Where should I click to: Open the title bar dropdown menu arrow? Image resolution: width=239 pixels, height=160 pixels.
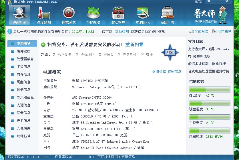coord(209,1)
